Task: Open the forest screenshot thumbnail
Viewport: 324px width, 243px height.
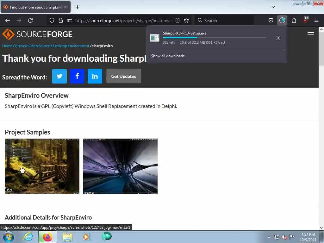Action: [x=42, y=166]
